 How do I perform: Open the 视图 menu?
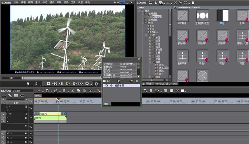pyautogui.click(x=30, y=2)
